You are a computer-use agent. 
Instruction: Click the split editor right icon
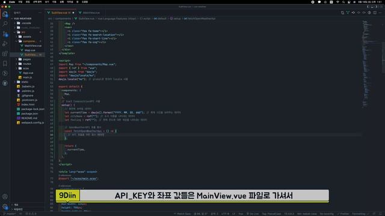[375, 13]
